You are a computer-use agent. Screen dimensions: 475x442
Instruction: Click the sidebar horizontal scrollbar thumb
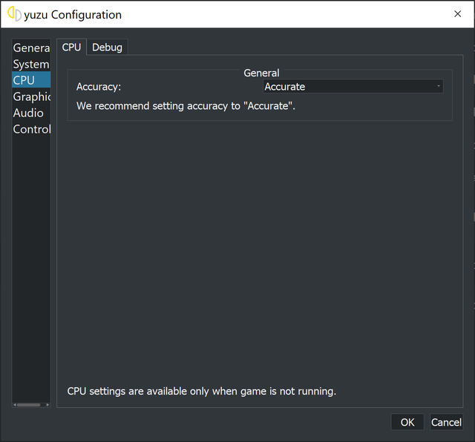pos(28,405)
